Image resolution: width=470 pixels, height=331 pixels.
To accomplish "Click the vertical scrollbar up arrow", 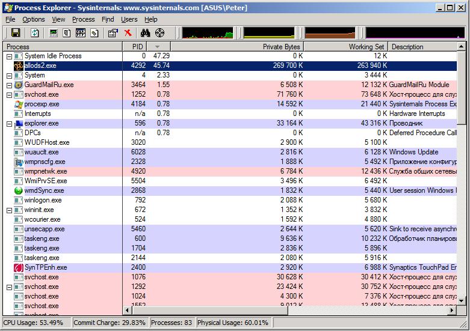I will [462, 46].
